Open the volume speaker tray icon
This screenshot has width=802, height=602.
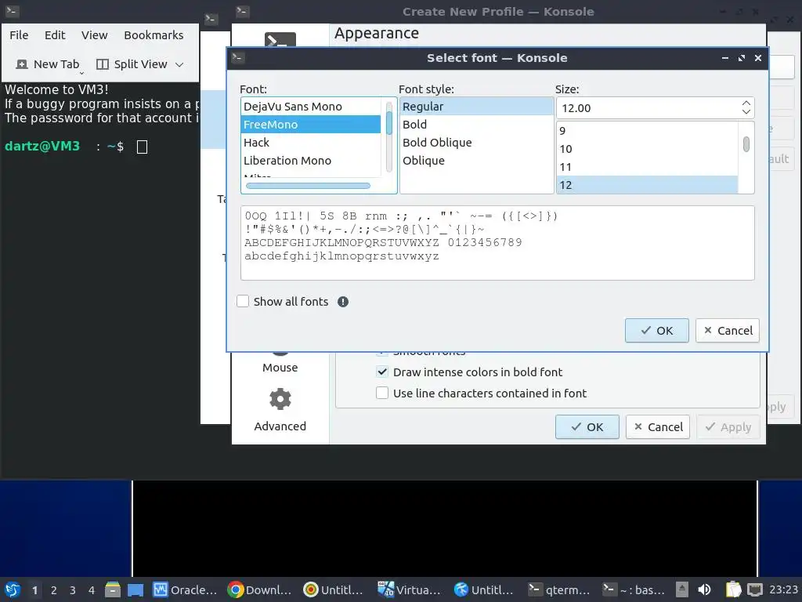tap(704, 589)
